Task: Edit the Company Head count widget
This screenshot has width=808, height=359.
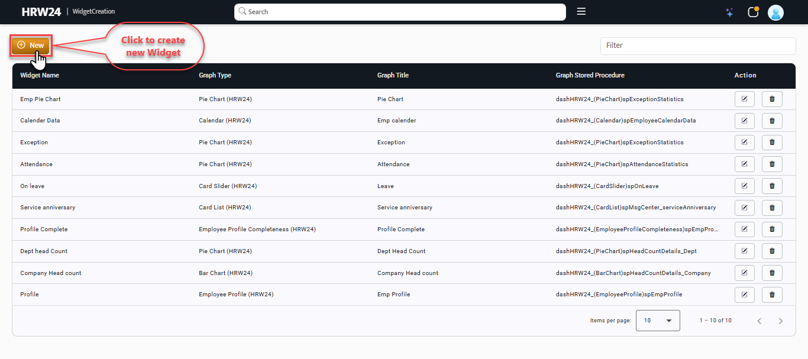Action: pyautogui.click(x=744, y=273)
